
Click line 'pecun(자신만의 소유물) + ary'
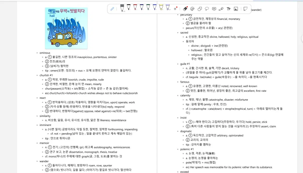209,28
